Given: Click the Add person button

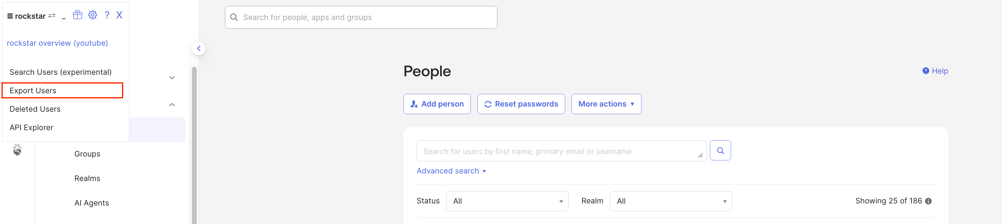Looking at the screenshot, I should pos(437,104).
